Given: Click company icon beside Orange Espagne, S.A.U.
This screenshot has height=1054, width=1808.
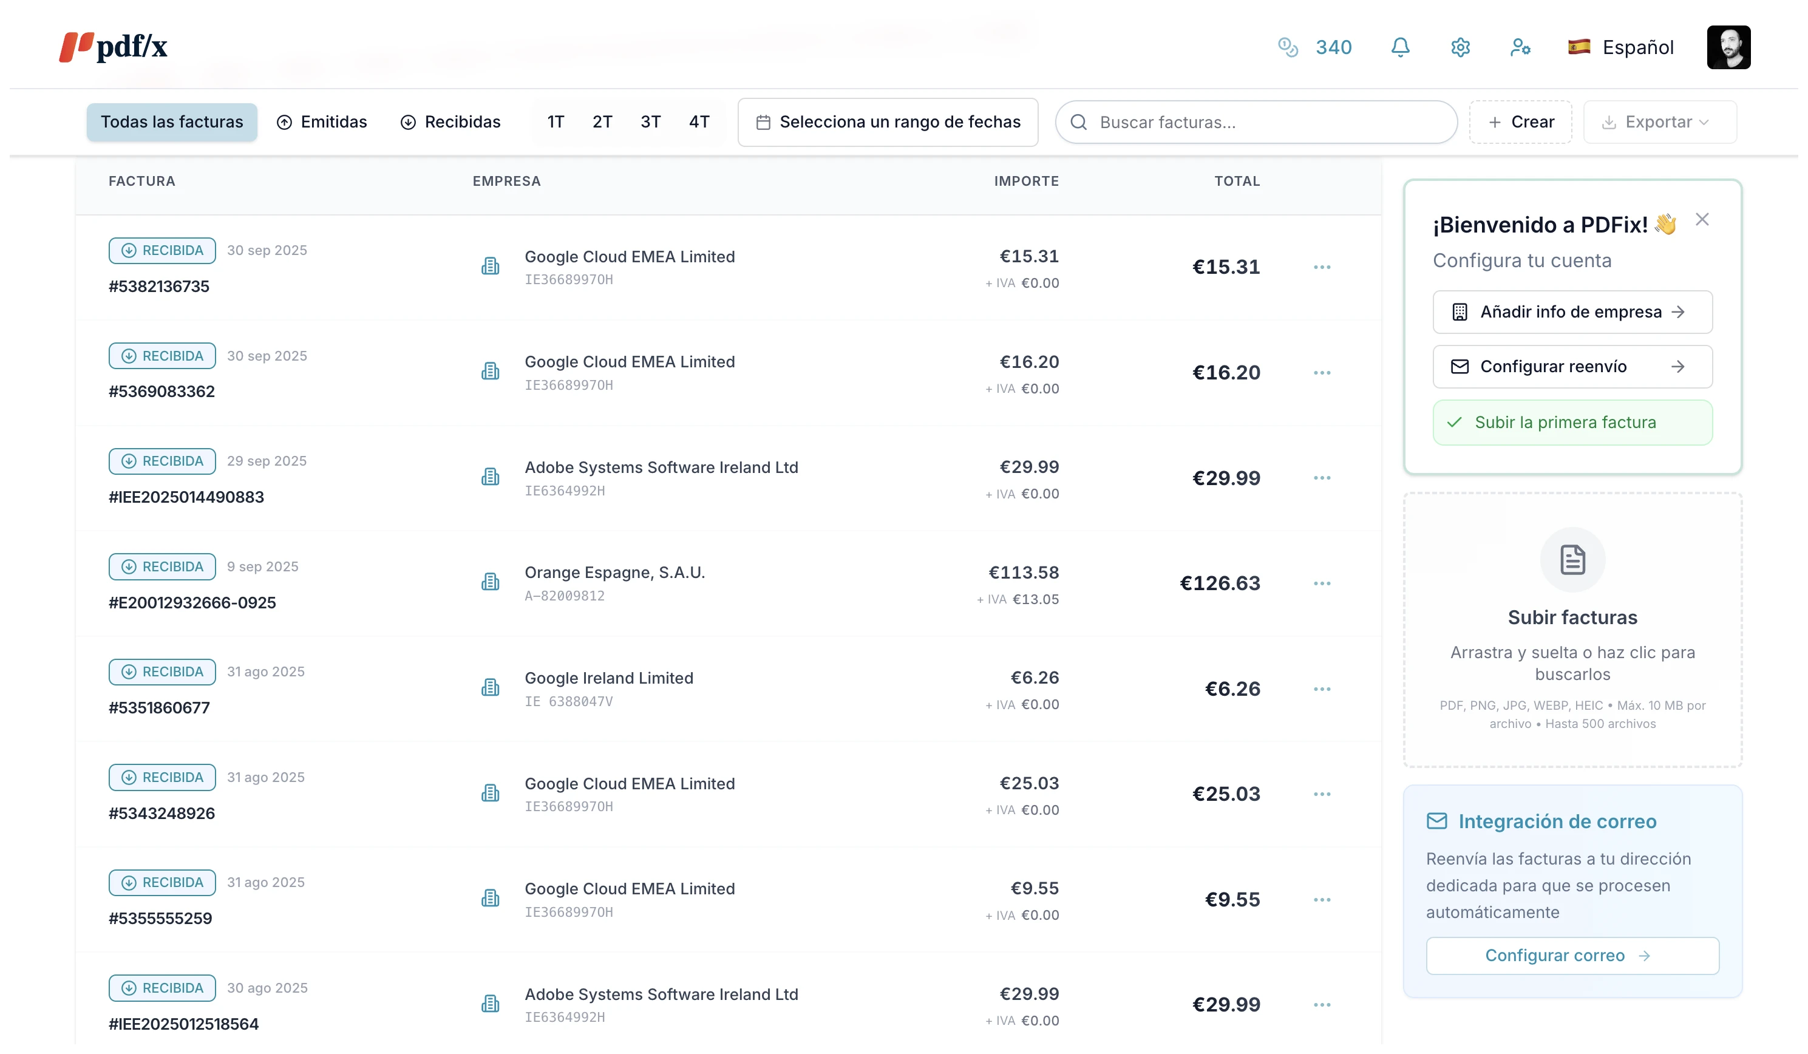Looking at the screenshot, I should tap(490, 583).
